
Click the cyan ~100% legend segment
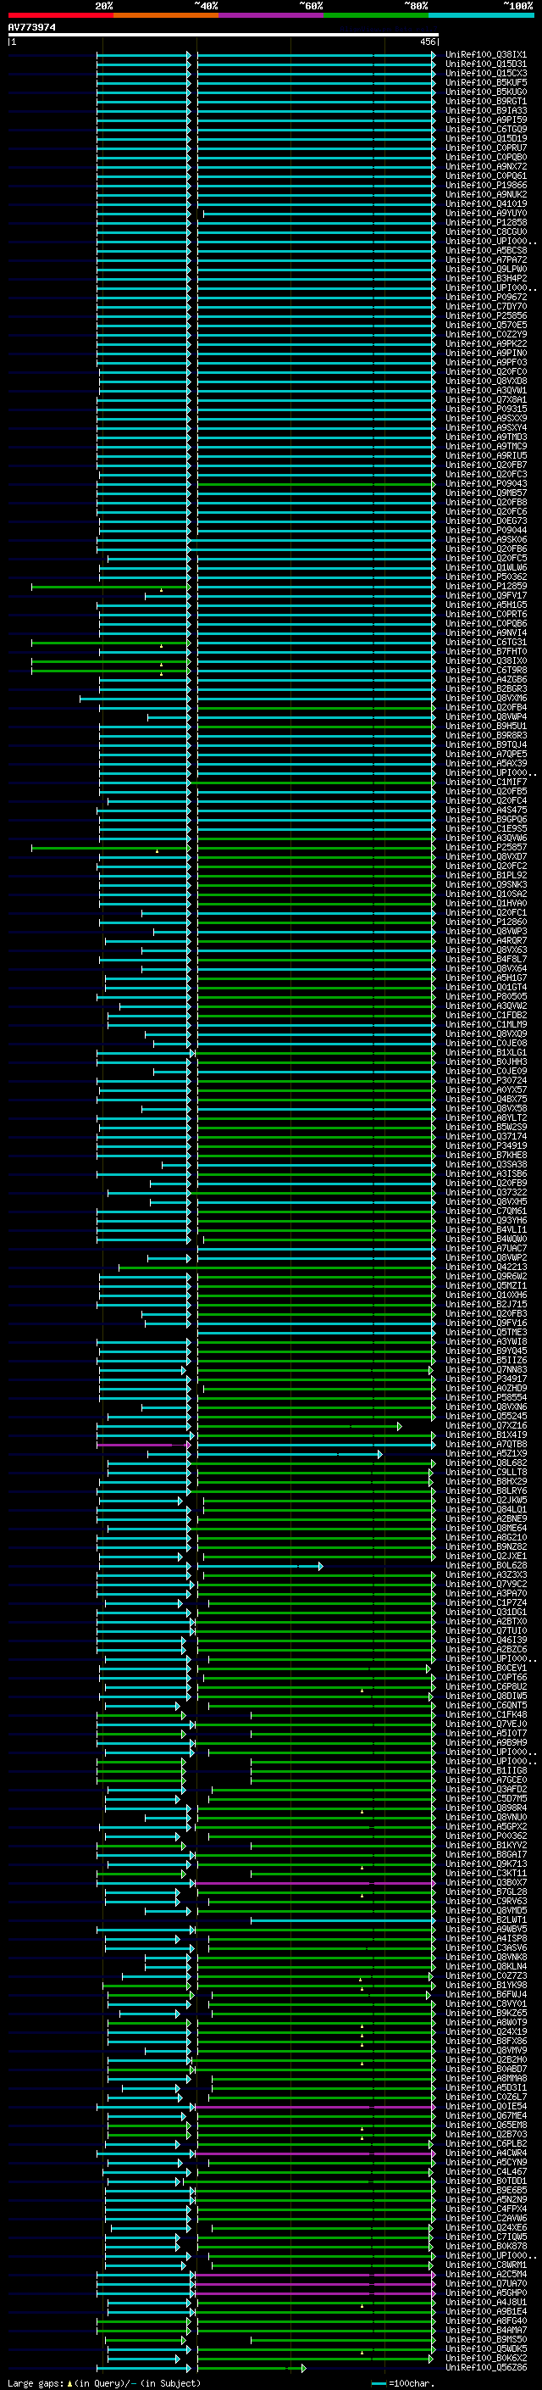tap(482, 15)
